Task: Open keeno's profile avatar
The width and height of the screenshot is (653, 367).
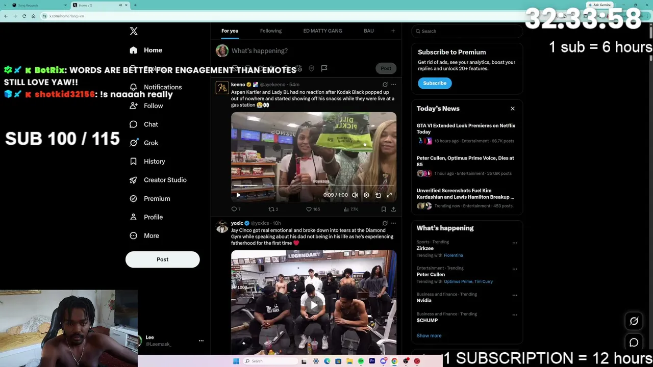Action: (222, 88)
